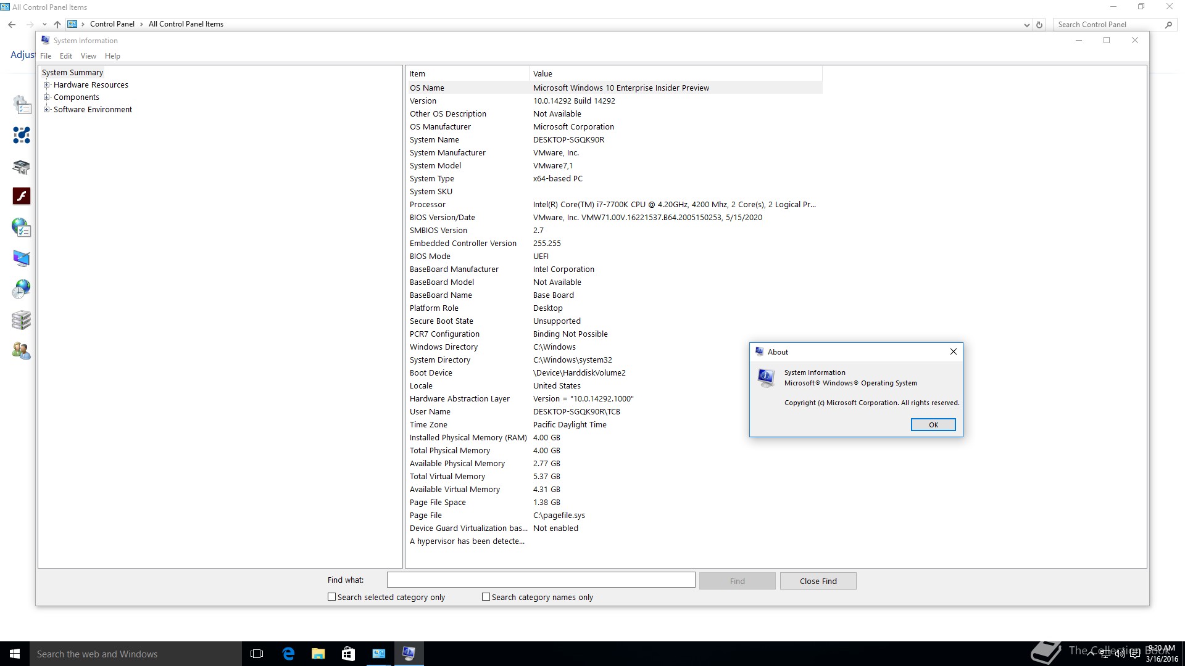1185x666 pixels.
Task: Open the Flash Player icon in Control Panel
Action: (22, 196)
